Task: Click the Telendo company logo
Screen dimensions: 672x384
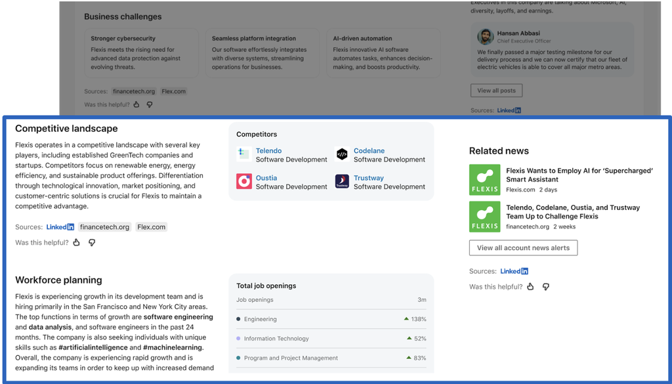Action: point(244,154)
